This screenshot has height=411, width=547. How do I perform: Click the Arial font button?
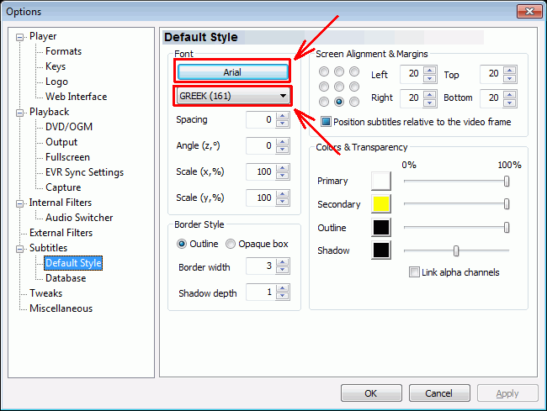232,72
